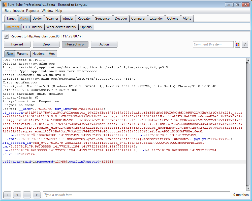252x201 pixels.
Task: Click the Content-Length: 62 header line
Action: tap(21, 97)
